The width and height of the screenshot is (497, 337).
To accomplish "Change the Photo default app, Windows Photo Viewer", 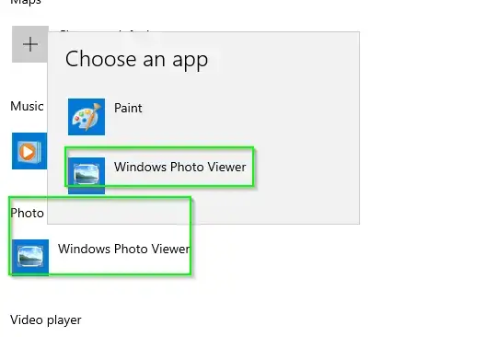I will (101, 257).
